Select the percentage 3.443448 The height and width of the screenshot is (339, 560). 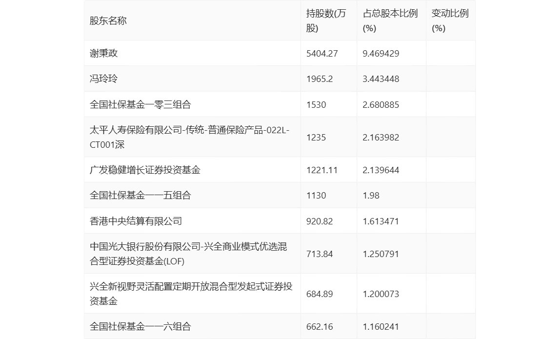click(380, 79)
